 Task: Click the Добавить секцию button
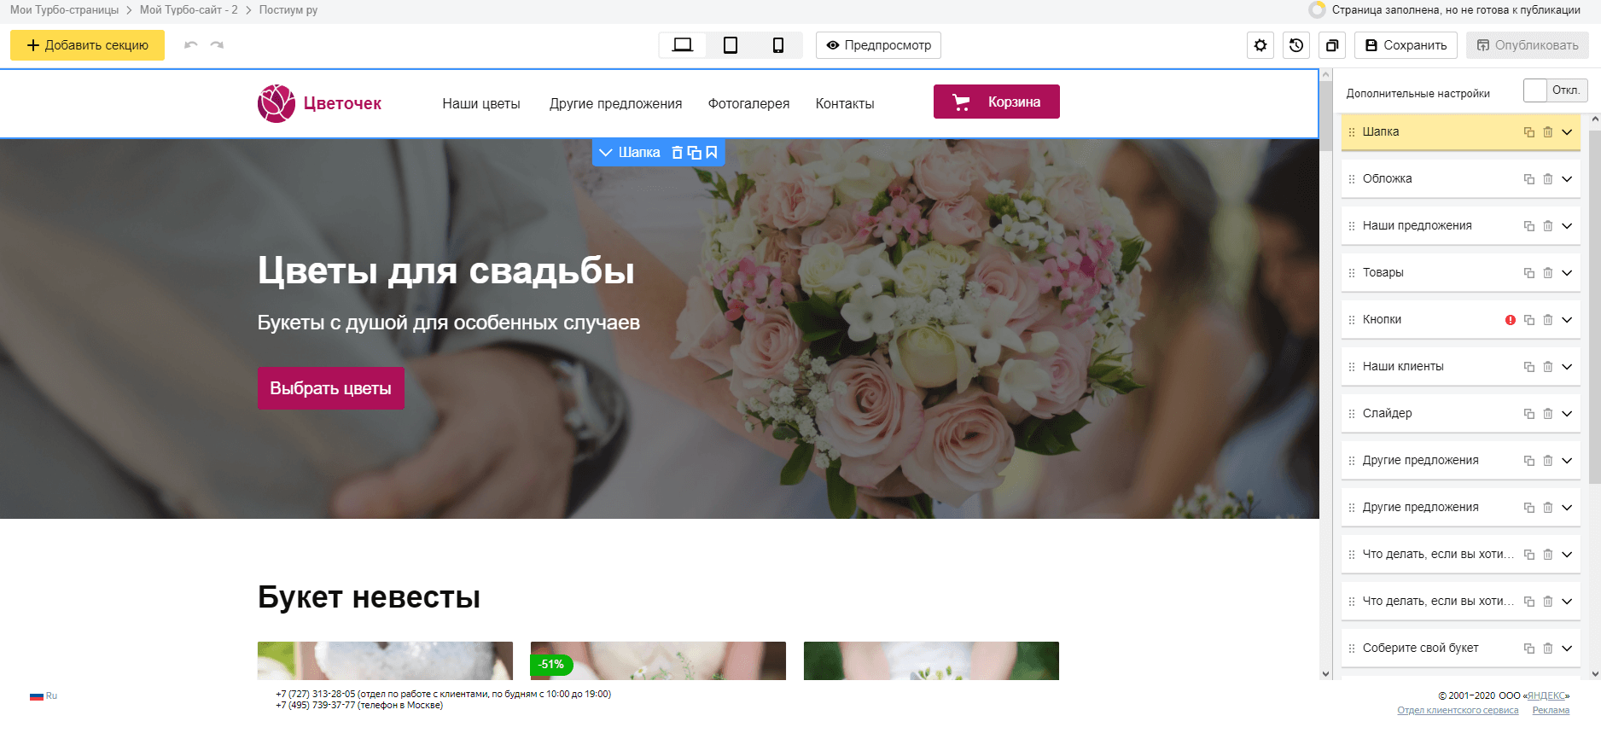click(87, 45)
